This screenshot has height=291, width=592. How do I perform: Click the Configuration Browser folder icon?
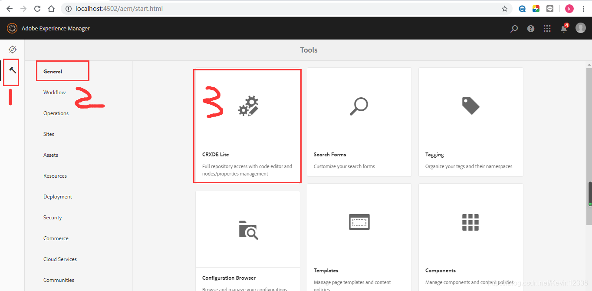point(248,229)
